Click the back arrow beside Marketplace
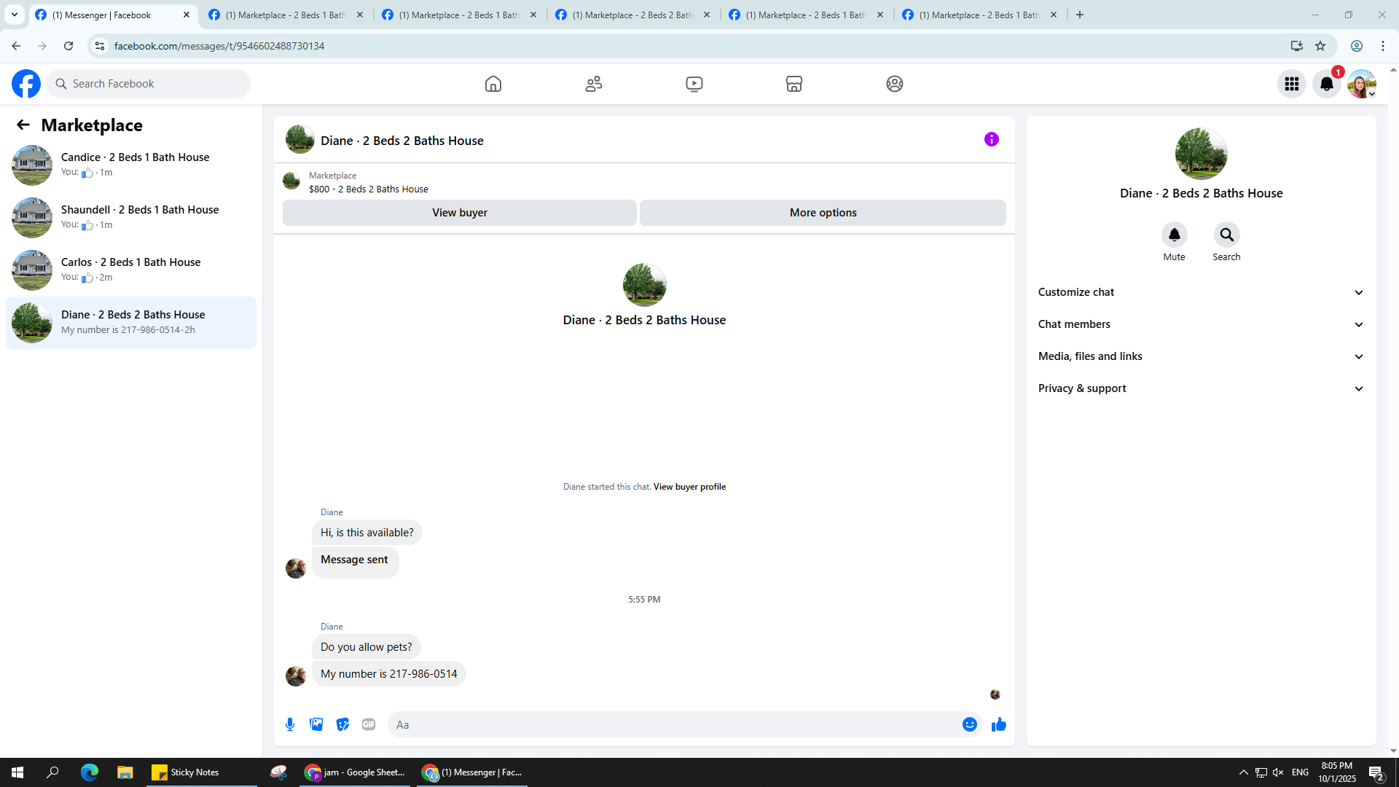The height and width of the screenshot is (787, 1399). click(x=23, y=125)
